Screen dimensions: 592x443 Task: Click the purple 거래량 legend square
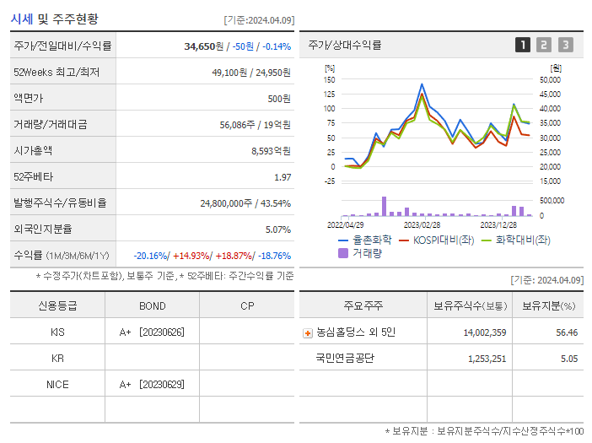tap(343, 253)
